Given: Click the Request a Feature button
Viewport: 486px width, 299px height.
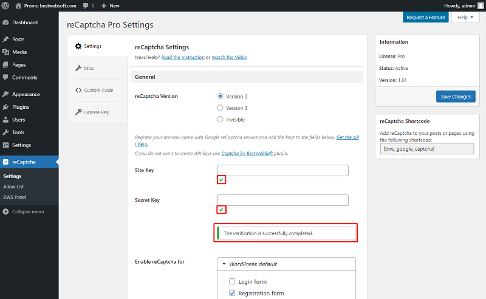Looking at the screenshot, I should click(426, 18).
